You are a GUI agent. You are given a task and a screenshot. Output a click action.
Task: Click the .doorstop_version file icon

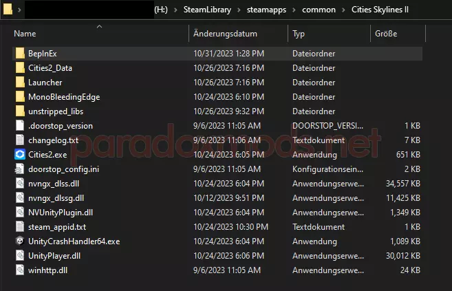[x=20, y=126]
